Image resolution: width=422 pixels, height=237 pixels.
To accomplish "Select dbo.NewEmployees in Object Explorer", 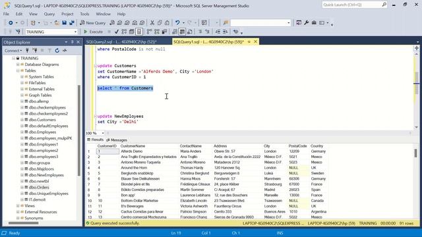I will [x=46, y=175].
